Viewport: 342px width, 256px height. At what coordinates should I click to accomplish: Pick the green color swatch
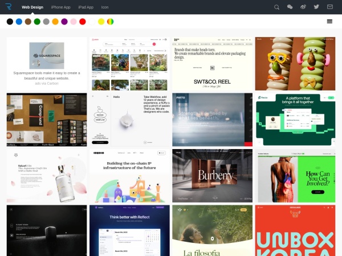pyautogui.click(x=37, y=22)
